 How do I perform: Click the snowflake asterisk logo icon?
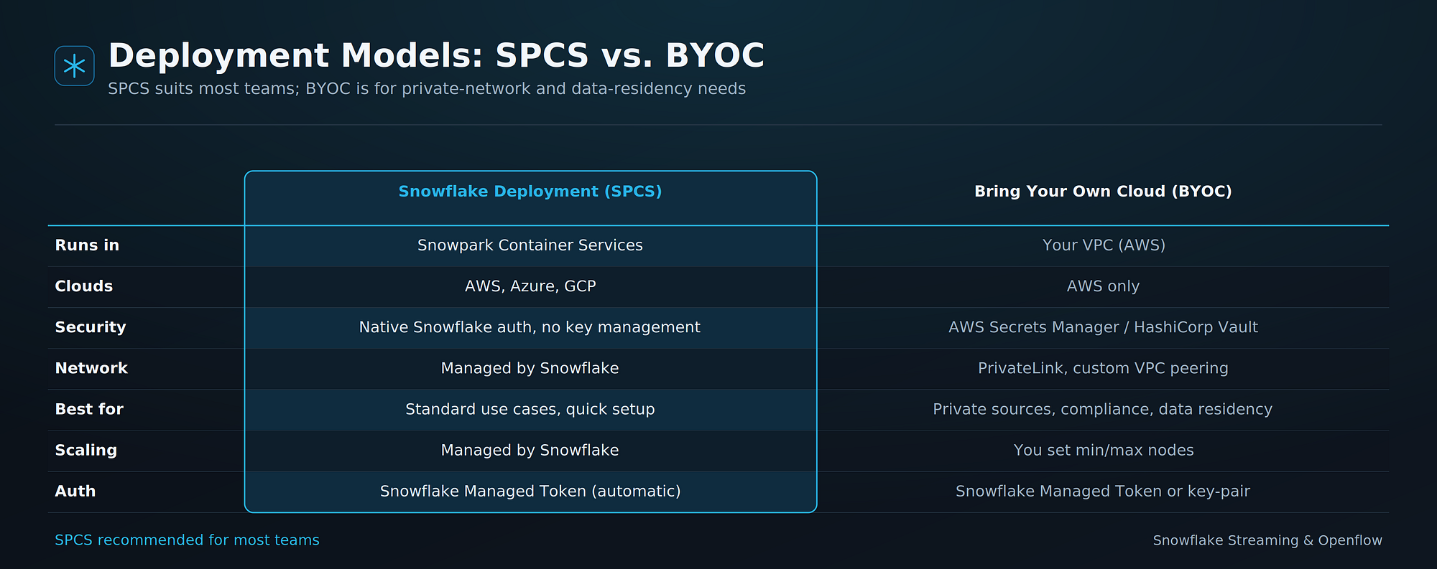click(x=74, y=66)
